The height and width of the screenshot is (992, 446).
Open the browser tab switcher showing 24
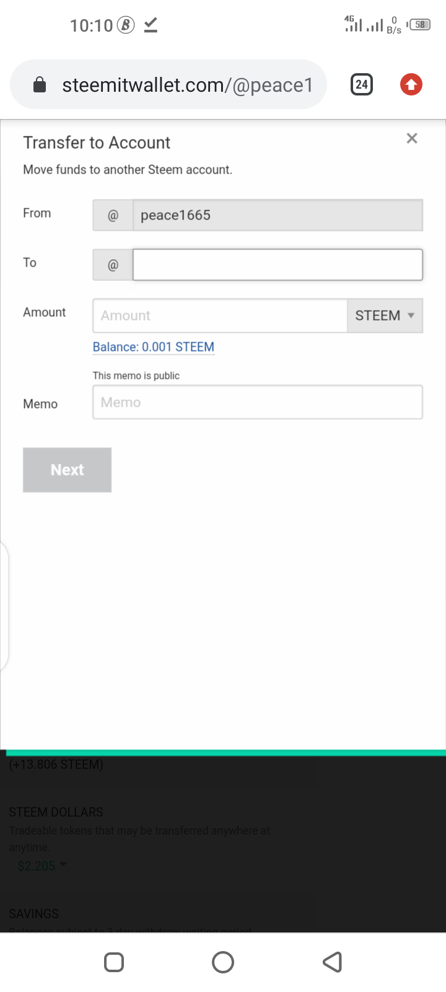point(362,84)
